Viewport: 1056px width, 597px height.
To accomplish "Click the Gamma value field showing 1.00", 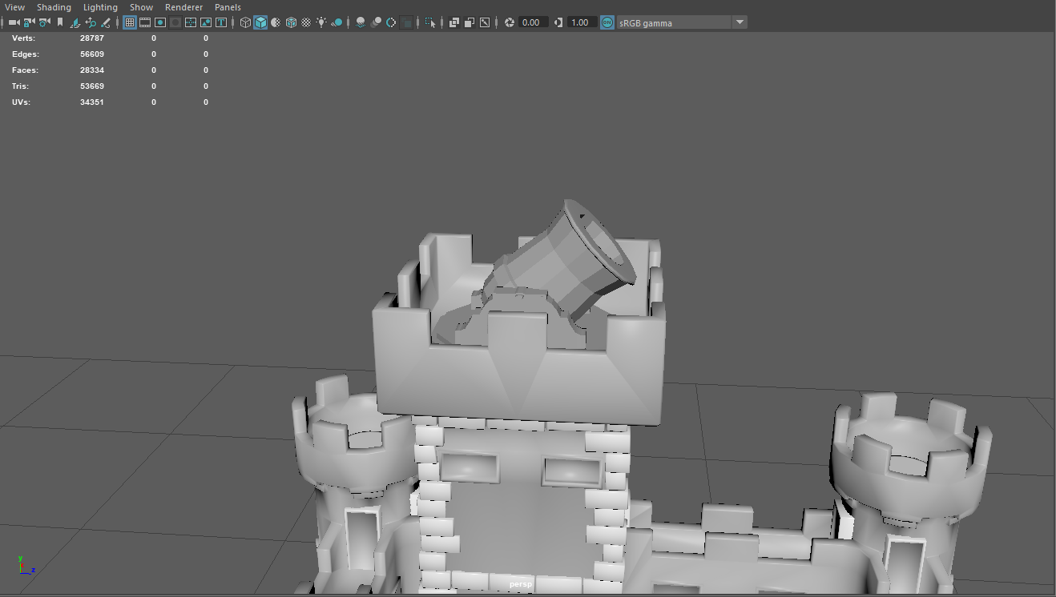I will tap(582, 22).
